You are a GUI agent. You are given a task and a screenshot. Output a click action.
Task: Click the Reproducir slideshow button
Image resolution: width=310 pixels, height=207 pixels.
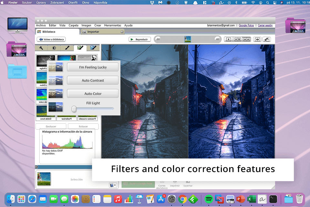coord(139,39)
